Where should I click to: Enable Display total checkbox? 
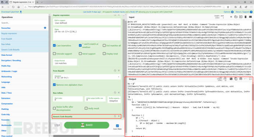pos(104,54)
